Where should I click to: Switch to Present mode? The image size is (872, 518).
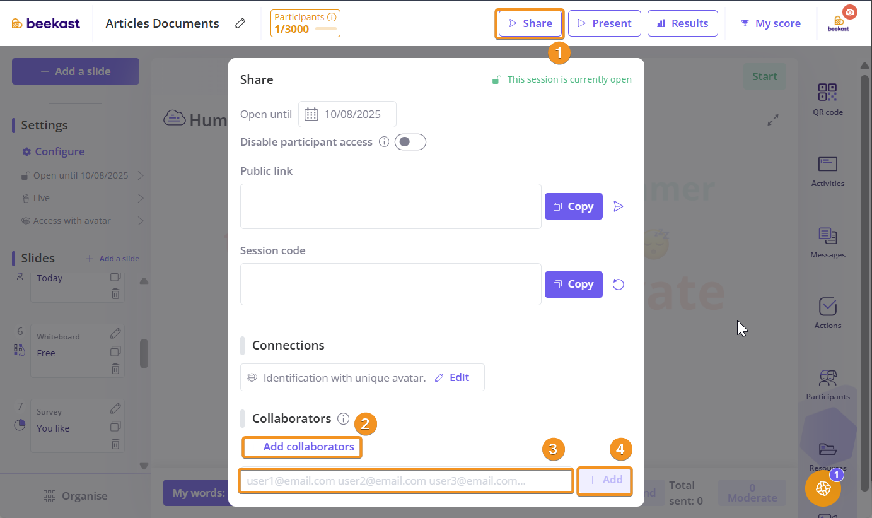coord(604,23)
